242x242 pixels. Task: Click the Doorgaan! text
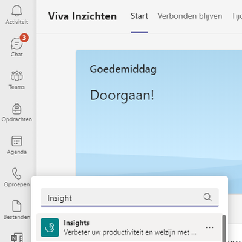point(122,95)
